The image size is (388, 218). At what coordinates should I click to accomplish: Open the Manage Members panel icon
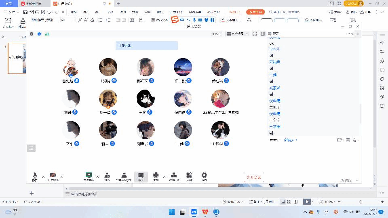coord(124,176)
